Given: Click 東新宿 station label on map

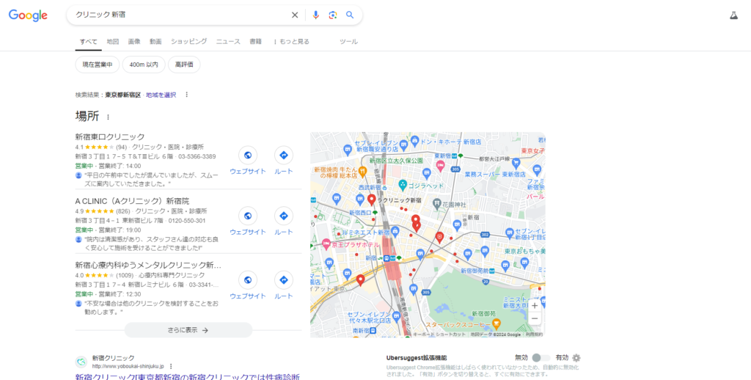Looking at the screenshot, I should tap(442, 156).
